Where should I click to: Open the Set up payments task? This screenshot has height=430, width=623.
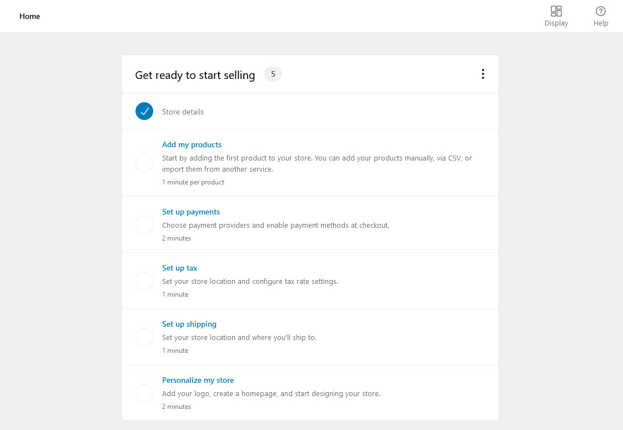(190, 212)
